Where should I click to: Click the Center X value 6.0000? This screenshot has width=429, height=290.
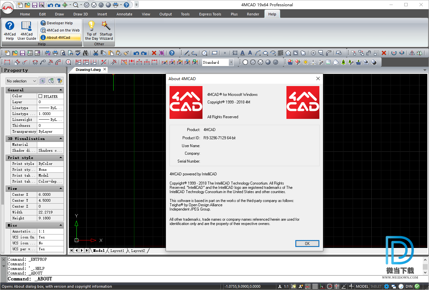pos(50,194)
